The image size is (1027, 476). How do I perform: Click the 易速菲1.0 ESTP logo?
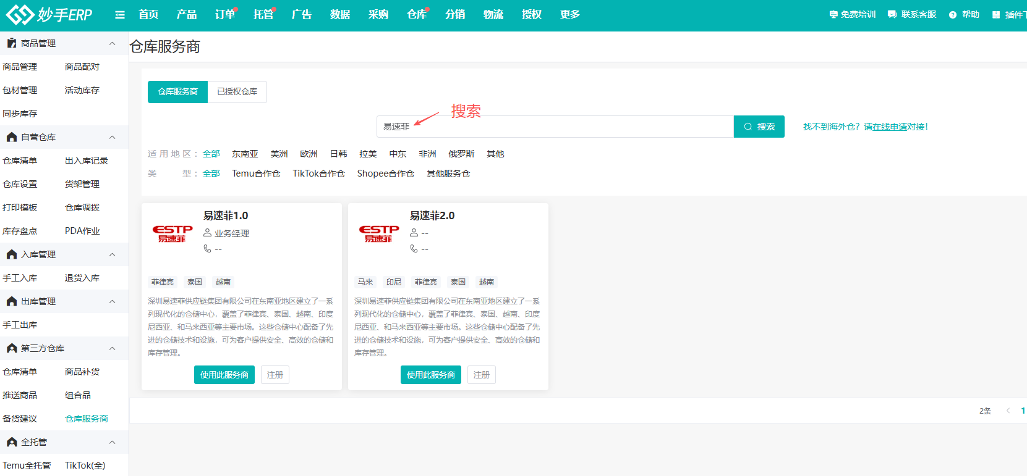point(173,233)
